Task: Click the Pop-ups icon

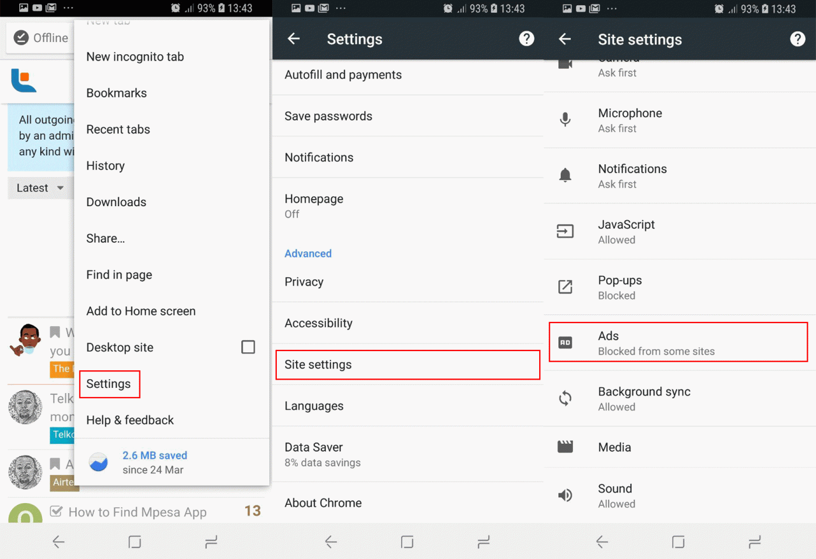Action: pyautogui.click(x=565, y=286)
